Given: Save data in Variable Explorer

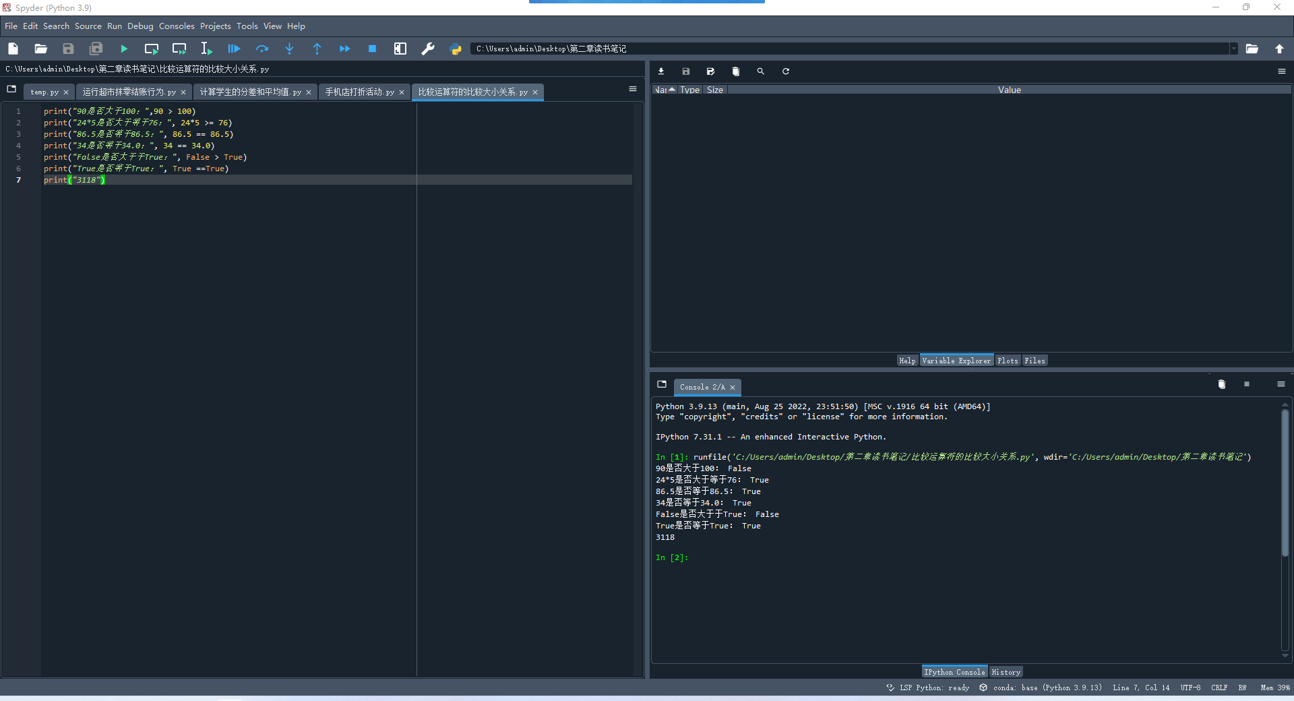Looking at the screenshot, I should tap(686, 71).
